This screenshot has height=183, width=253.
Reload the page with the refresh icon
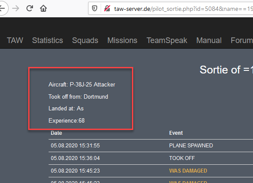[x=30, y=8]
